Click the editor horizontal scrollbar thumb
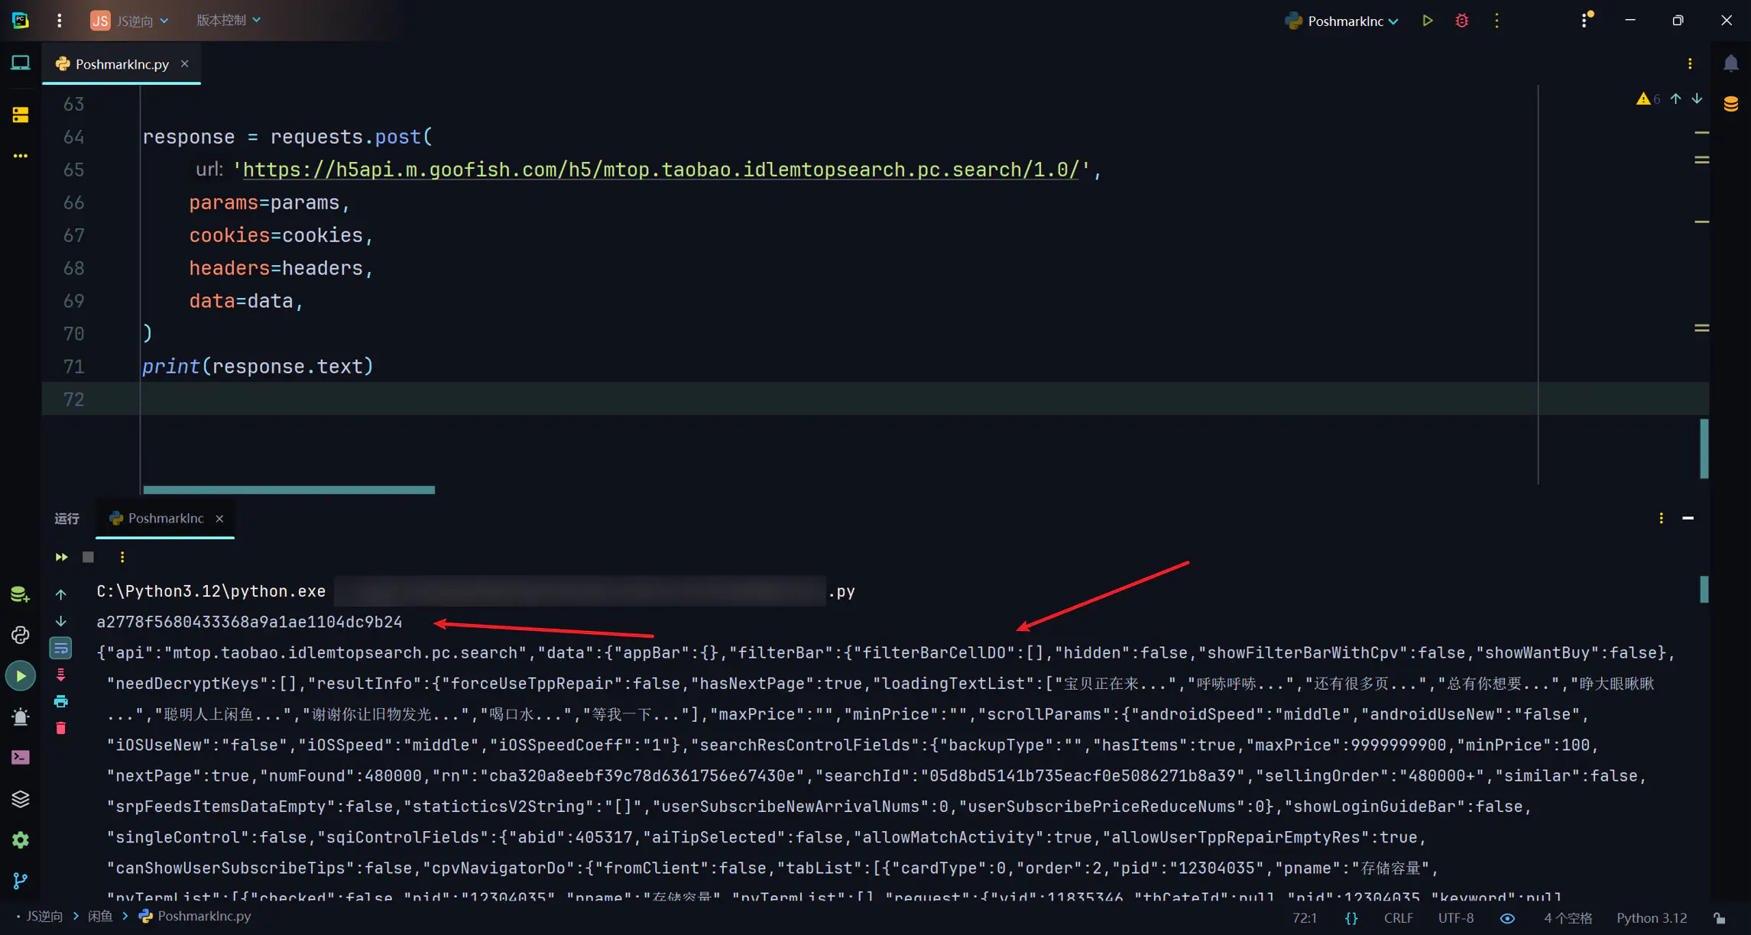1751x935 pixels. coord(289,490)
